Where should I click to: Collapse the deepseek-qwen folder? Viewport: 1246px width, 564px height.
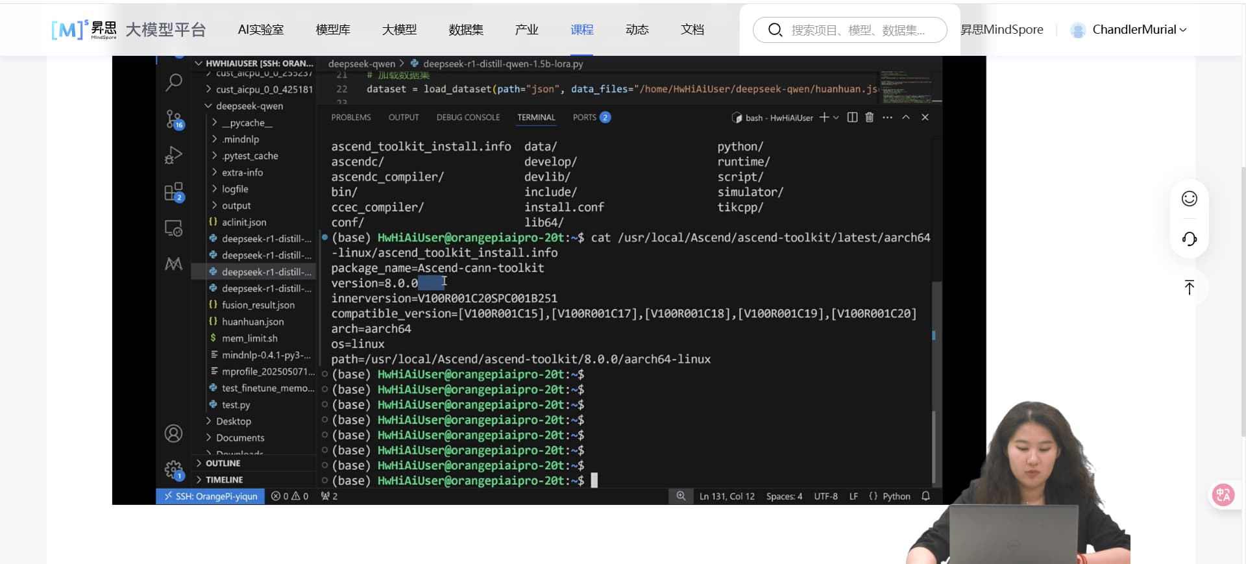249,106
